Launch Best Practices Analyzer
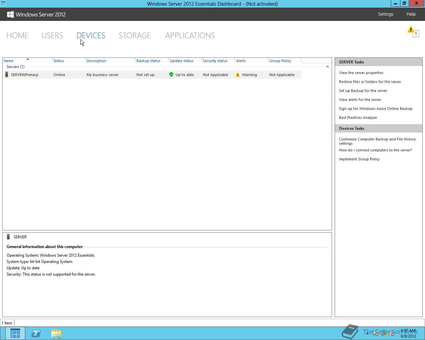Screen dimensions: 425x340 (358, 118)
